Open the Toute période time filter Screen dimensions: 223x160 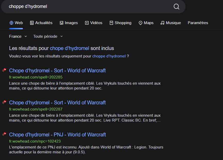[x=48, y=36]
